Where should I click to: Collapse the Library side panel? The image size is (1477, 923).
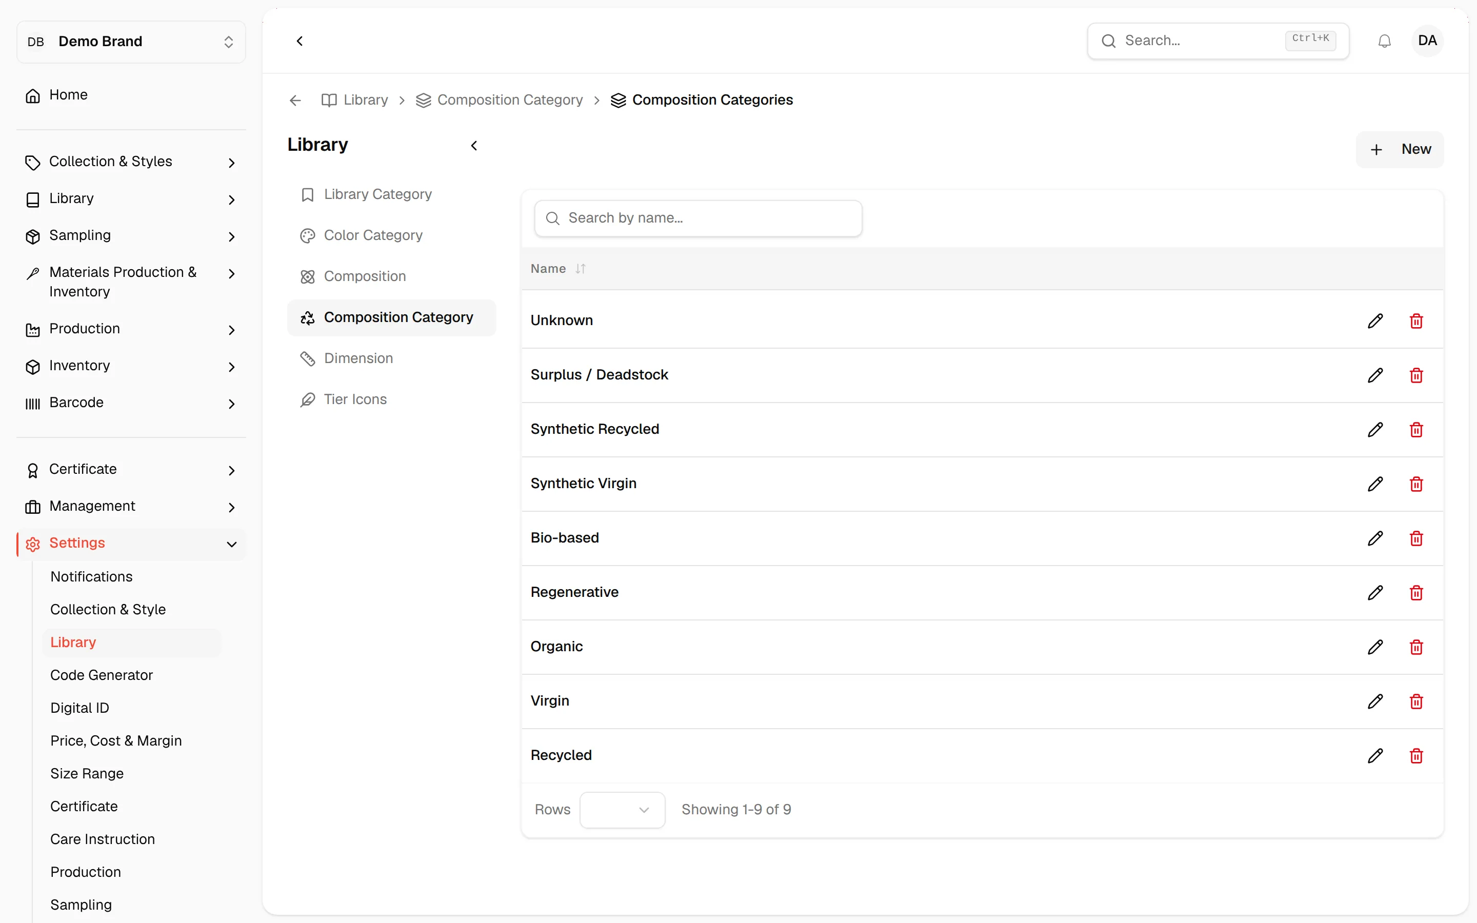[x=474, y=145]
